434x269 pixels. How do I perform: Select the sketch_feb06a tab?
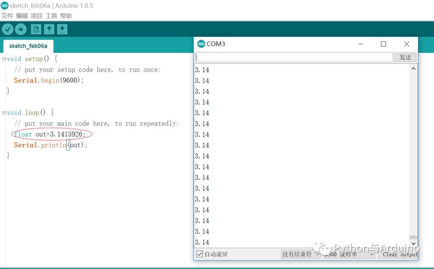[x=28, y=46]
